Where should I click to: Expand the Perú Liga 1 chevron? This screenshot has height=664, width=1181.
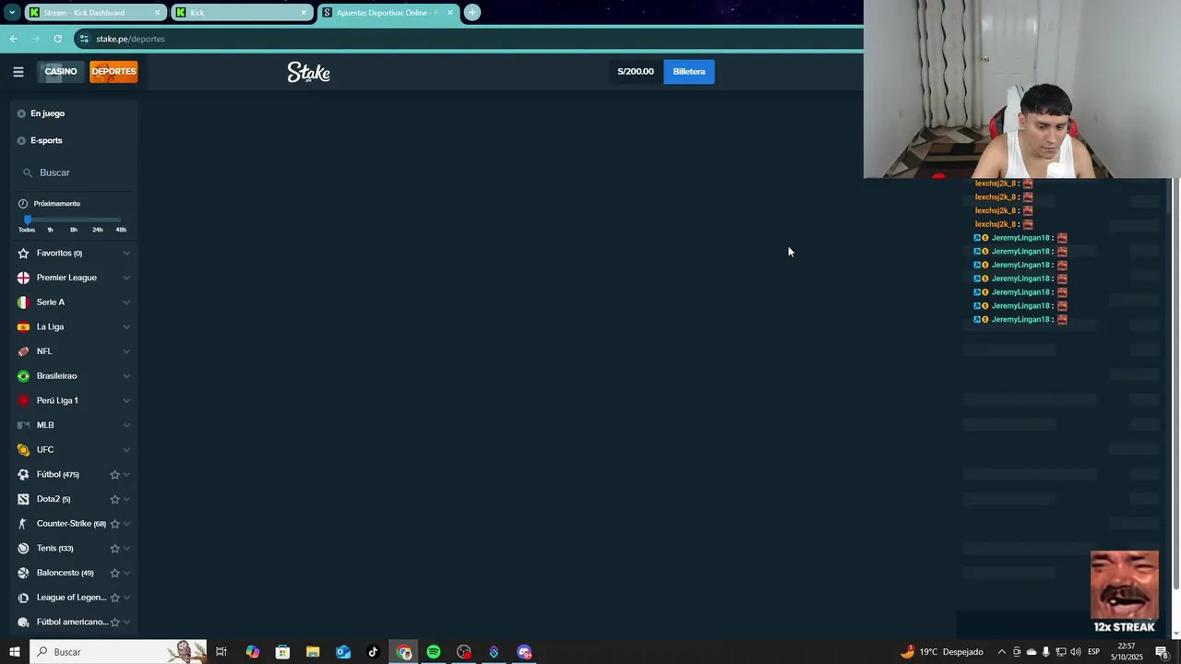[x=126, y=401]
